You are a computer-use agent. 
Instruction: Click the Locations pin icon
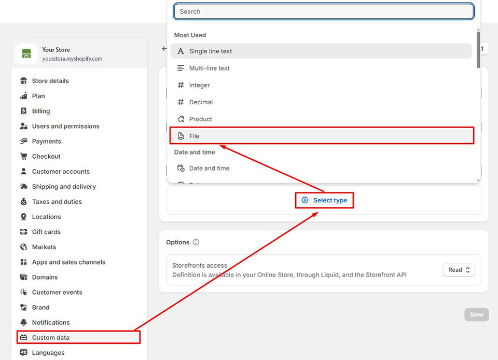coord(23,216)
